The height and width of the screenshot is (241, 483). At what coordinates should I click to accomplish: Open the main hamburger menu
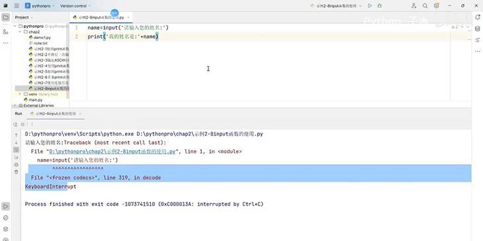pos(17,5)
